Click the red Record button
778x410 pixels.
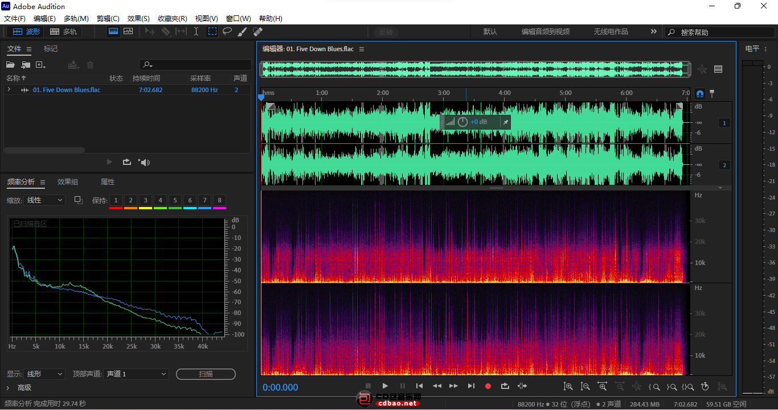pos(488,386)
